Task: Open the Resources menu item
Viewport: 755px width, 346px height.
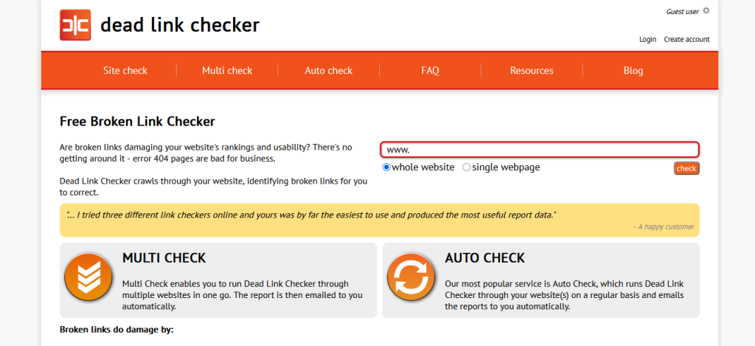Action: (532, 71)
